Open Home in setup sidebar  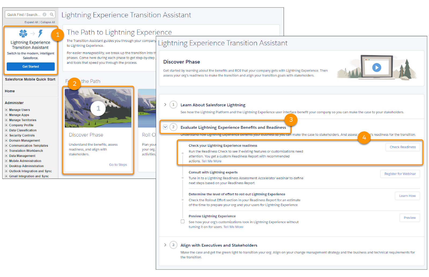coord(10,91)
